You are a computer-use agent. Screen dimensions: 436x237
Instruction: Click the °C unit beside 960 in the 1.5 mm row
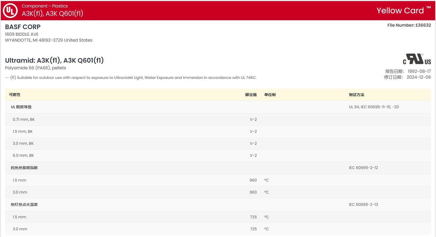[x=267, y=180]
